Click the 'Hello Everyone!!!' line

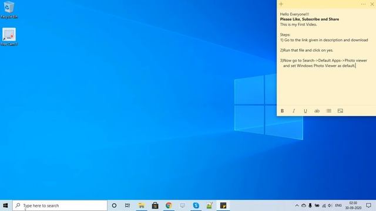(294, 14)
